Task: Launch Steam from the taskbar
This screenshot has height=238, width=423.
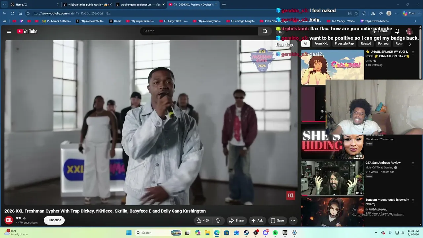Action: coord(246,233)
